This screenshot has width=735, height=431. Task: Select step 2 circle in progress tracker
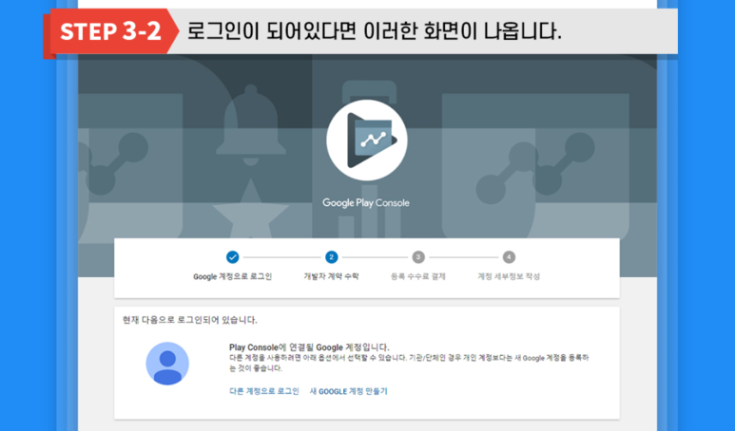coord(332,257)
